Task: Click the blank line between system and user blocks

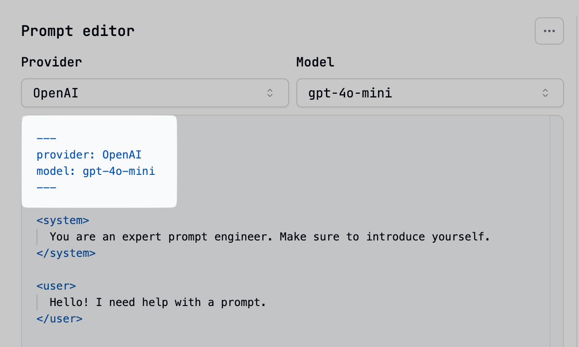Action: (182, 270)
